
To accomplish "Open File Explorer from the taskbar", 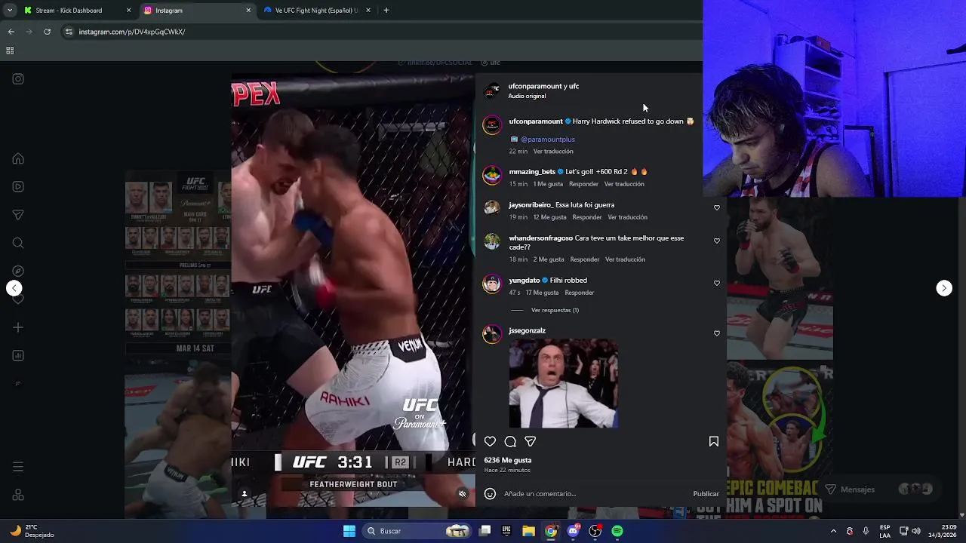I will 528,531.
